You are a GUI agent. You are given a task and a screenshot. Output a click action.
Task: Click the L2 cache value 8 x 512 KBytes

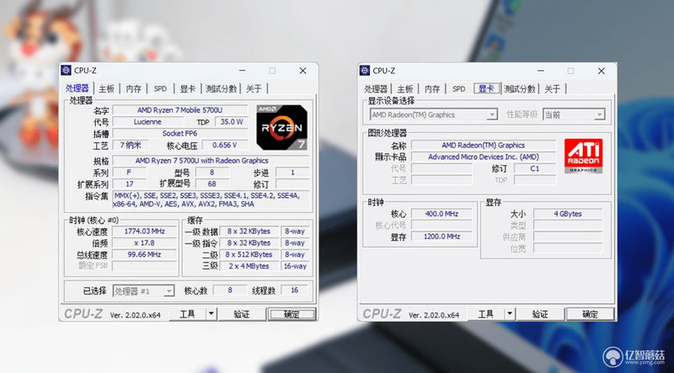tap(249, 254)
